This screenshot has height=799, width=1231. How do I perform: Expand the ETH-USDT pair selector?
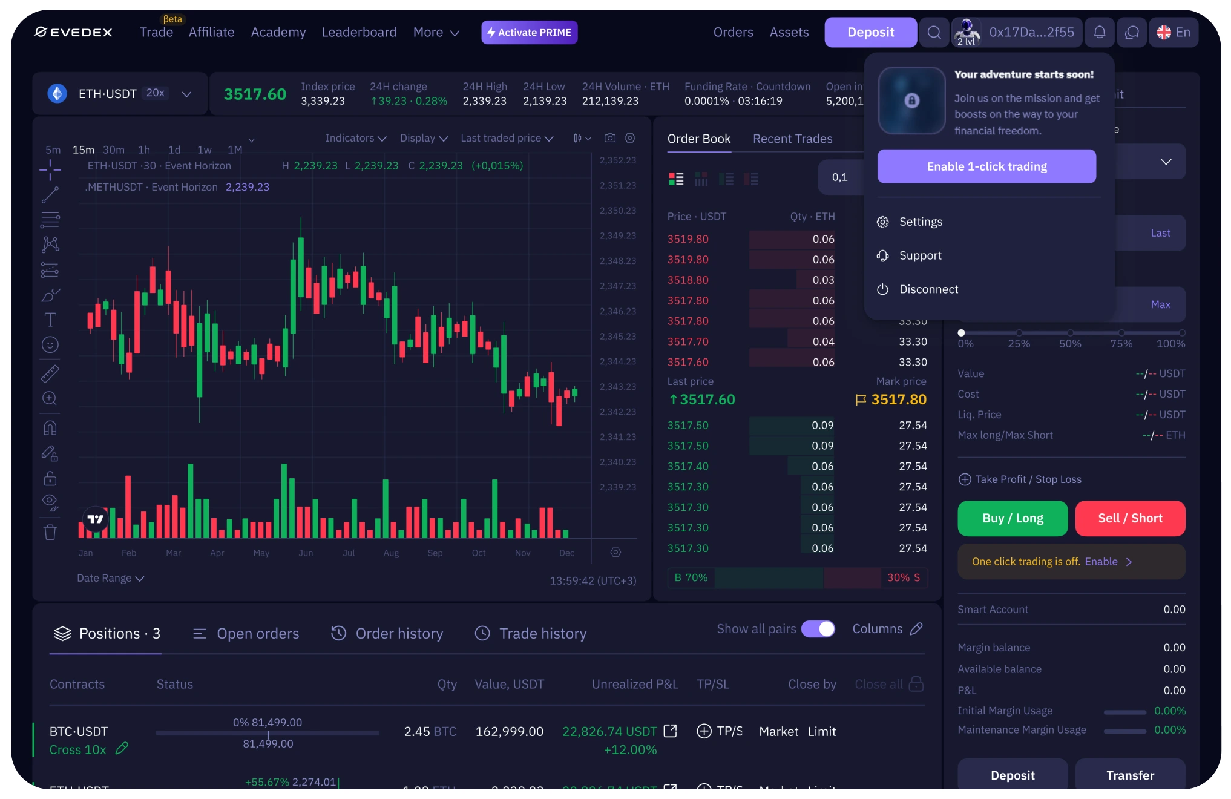(x=187, y=94)
